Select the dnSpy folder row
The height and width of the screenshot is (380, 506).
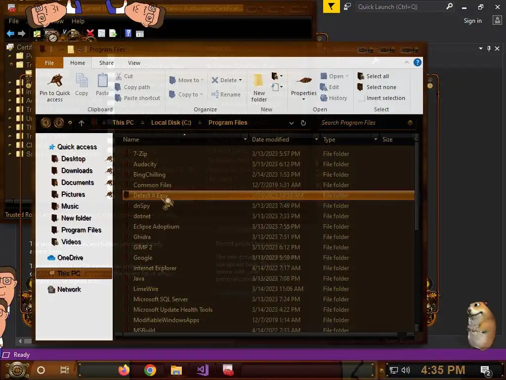268,206
